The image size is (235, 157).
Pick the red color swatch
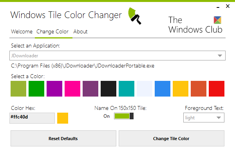tap(217, 89)
